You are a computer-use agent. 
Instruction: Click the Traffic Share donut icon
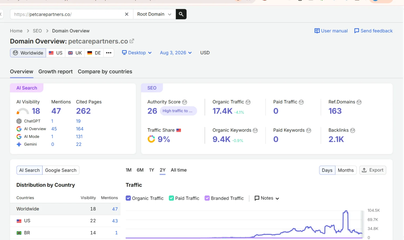pos(151,139)
